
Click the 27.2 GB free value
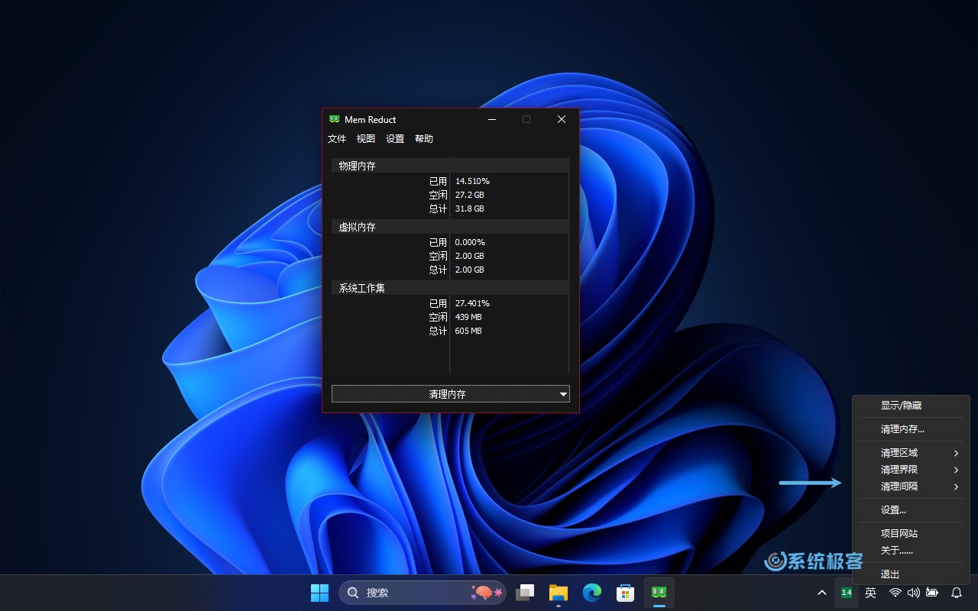coord(470,195)
